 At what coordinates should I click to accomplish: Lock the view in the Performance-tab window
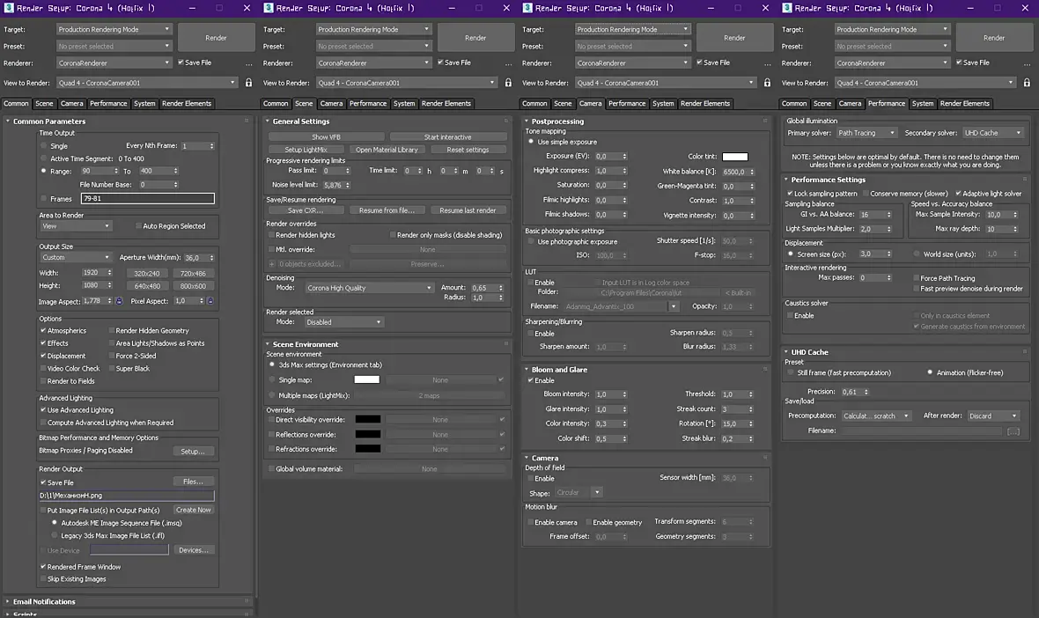1027,83
